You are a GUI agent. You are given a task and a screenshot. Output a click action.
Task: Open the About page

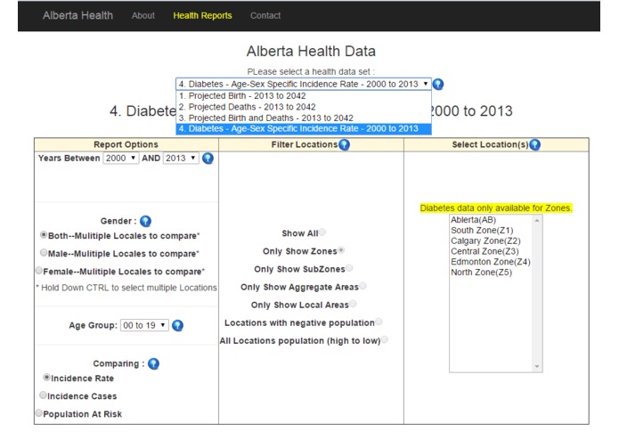coord(143,16)
